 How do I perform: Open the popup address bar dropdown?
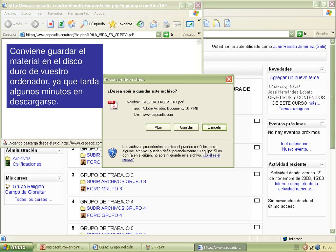tap(158, 34)
